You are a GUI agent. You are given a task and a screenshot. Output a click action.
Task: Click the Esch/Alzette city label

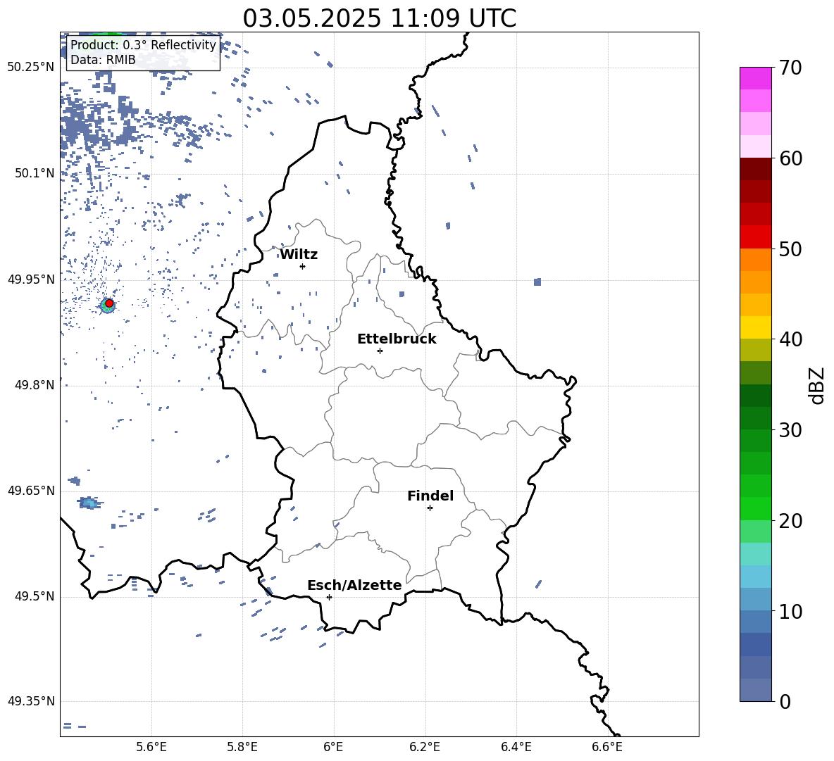click(354, 585)
